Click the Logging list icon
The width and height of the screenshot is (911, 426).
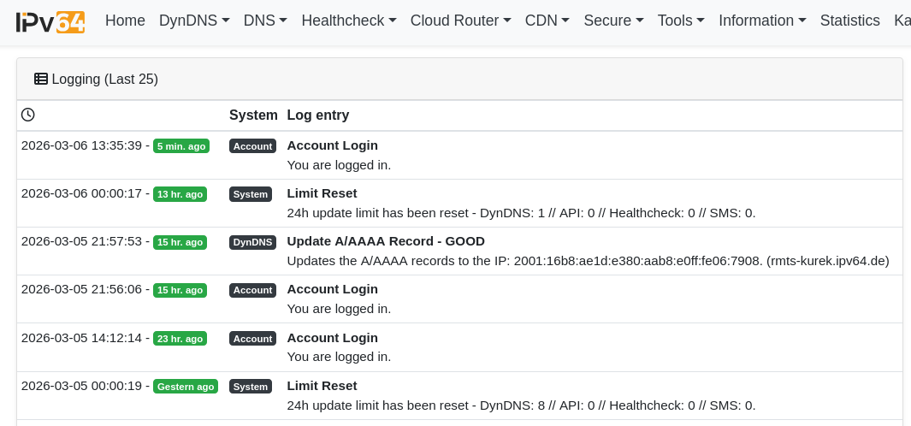[41, 79]
